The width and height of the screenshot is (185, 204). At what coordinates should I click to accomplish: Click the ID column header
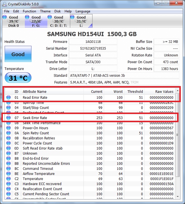pyautogui.click(x=16, y=91)
